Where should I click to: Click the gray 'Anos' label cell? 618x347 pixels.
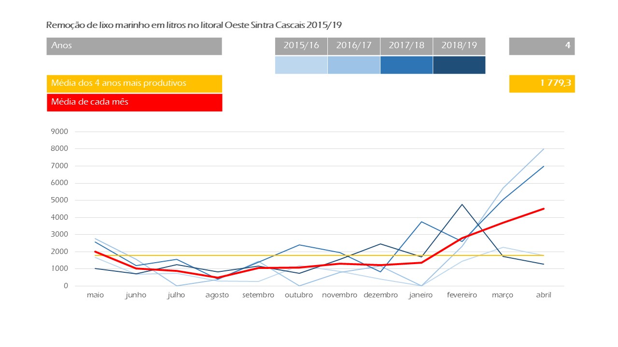134,46
